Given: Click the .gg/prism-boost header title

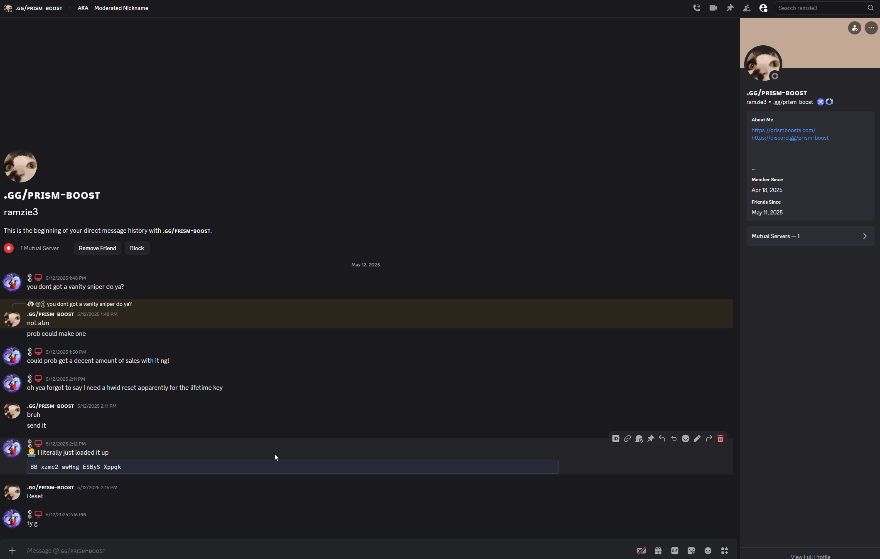Looking at the screenshot, I should click(39, 8).
